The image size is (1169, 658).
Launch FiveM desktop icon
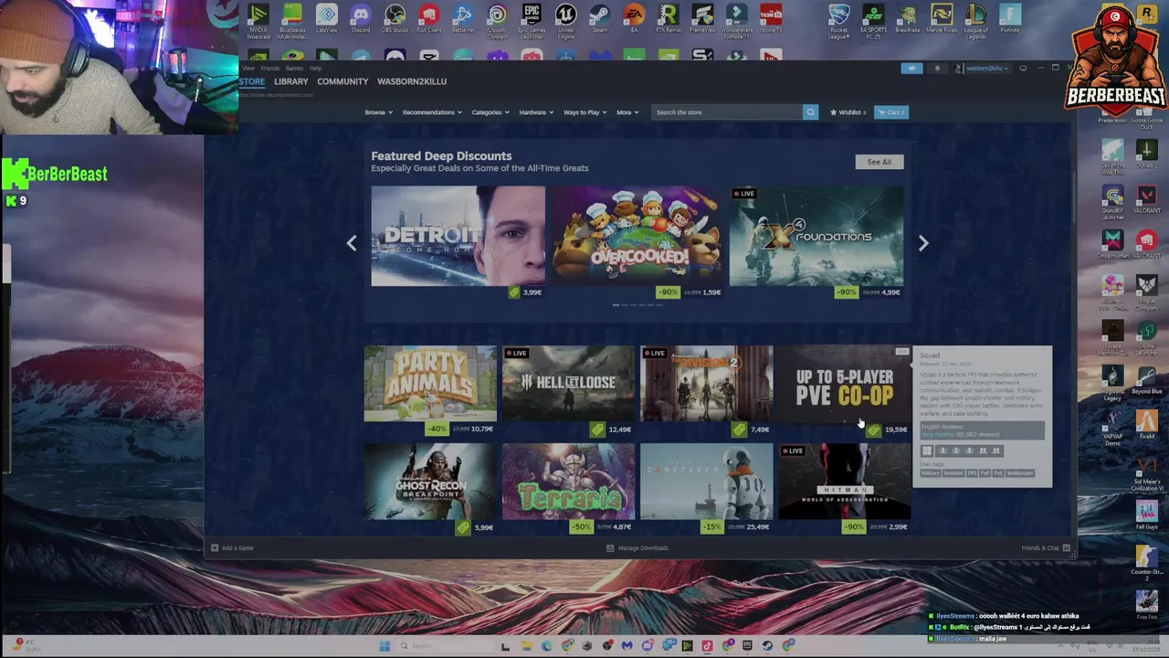coord(1146,424)
